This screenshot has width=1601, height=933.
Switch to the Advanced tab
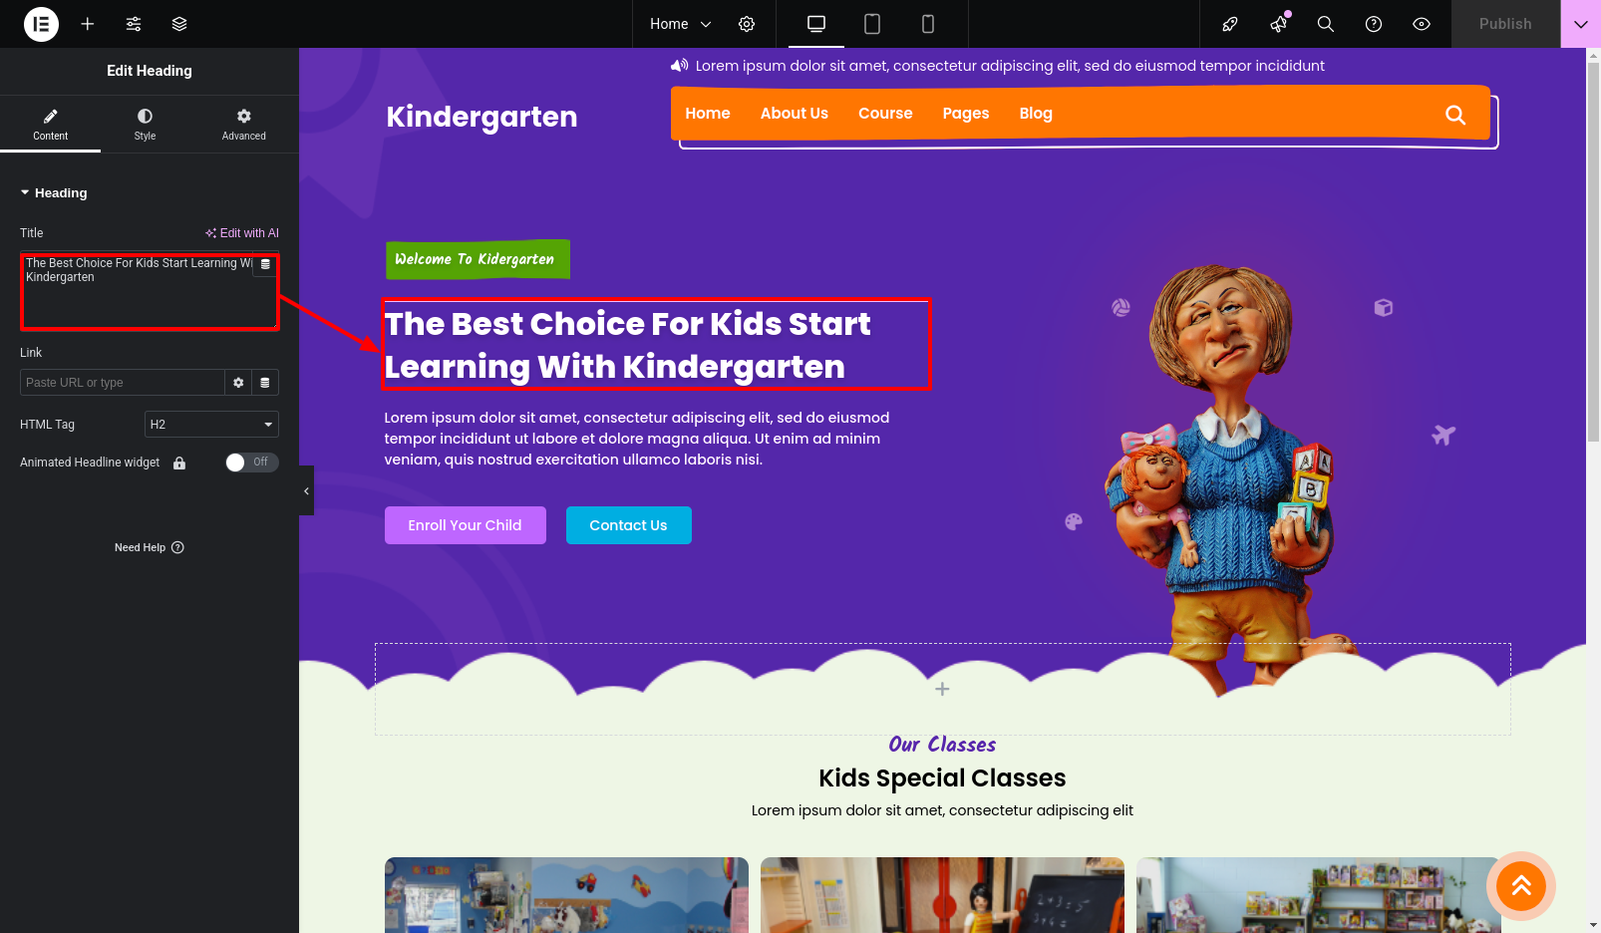coord(244,124)
